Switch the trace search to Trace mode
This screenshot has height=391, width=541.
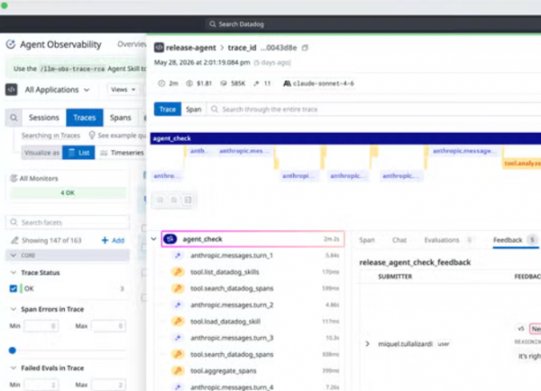(x=168, y=109)
